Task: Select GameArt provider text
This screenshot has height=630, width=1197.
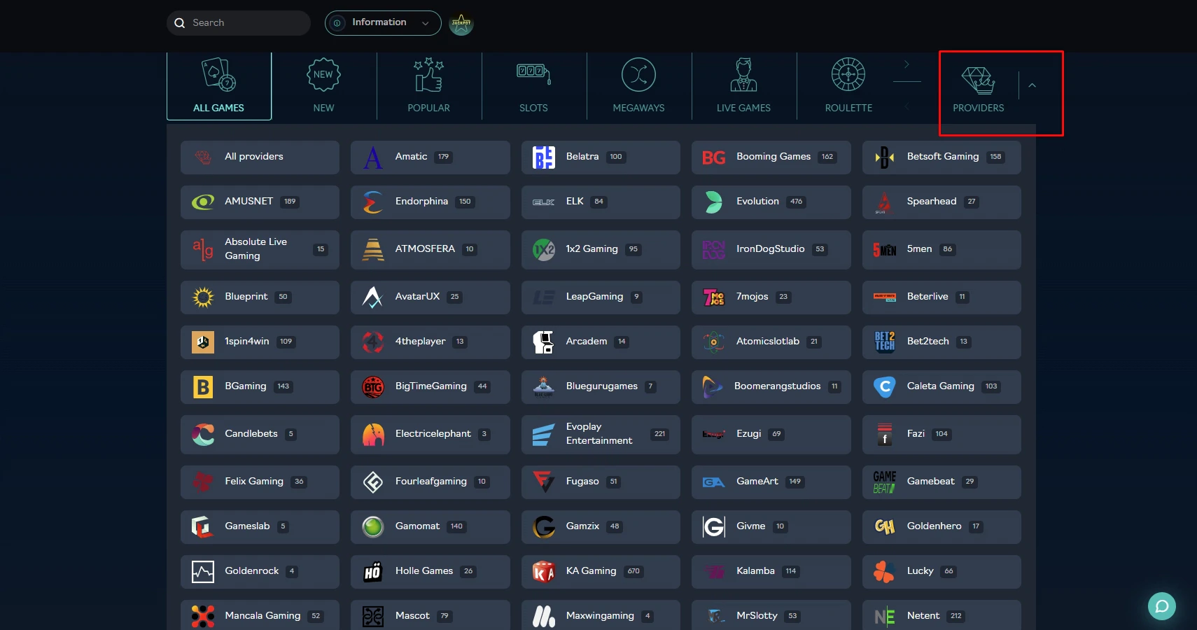Action: pyautogui.click(x=757, y=481)
